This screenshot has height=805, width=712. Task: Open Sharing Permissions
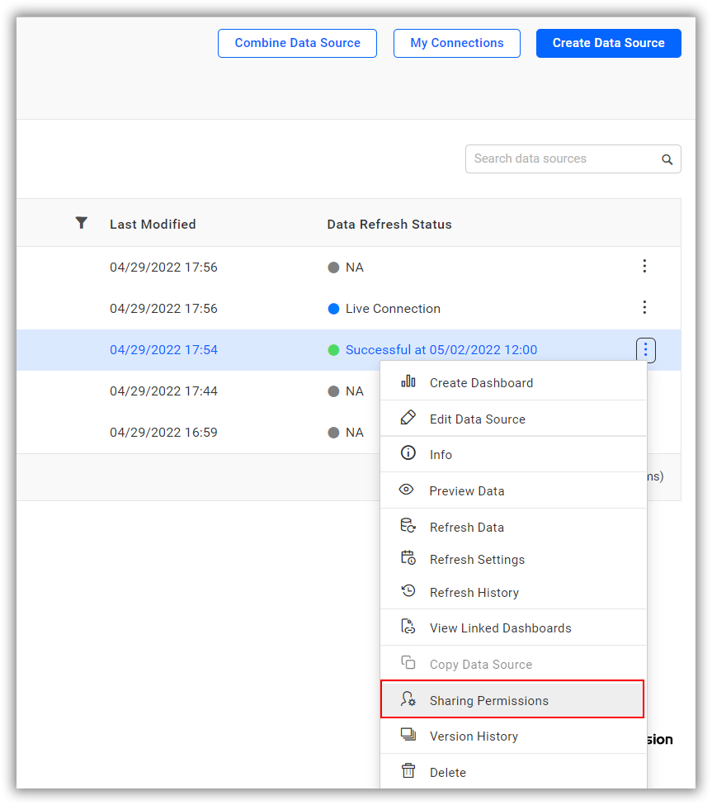click(512, 699)
